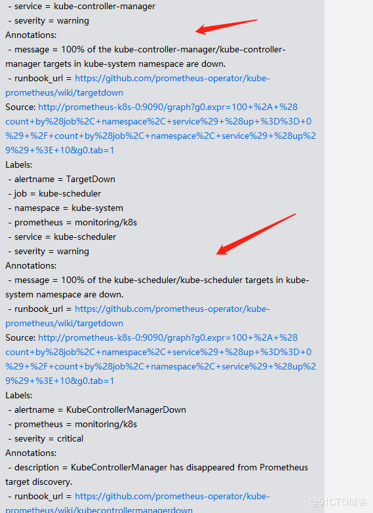Click 'alertname = TargetDown' label line

[64, 180]
